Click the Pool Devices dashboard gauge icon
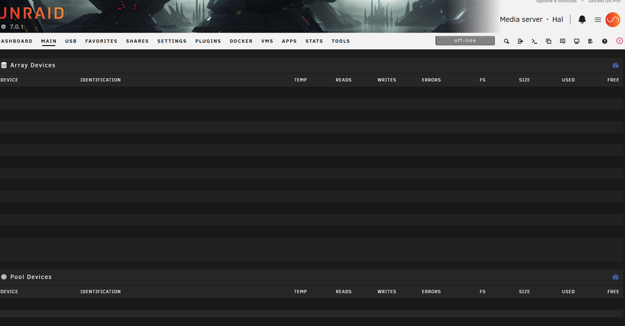Image resolution: width=625 pixels, height=326 pixels. coord(616,277)
